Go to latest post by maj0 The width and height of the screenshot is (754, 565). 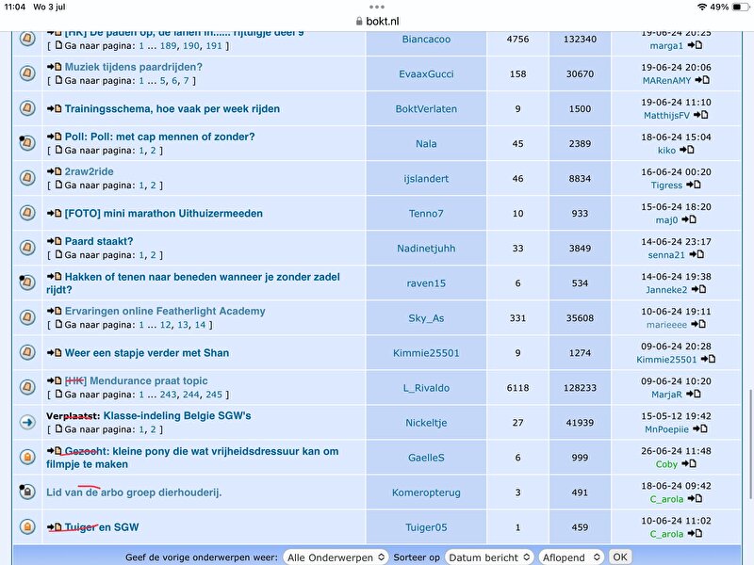coord(689,219)
